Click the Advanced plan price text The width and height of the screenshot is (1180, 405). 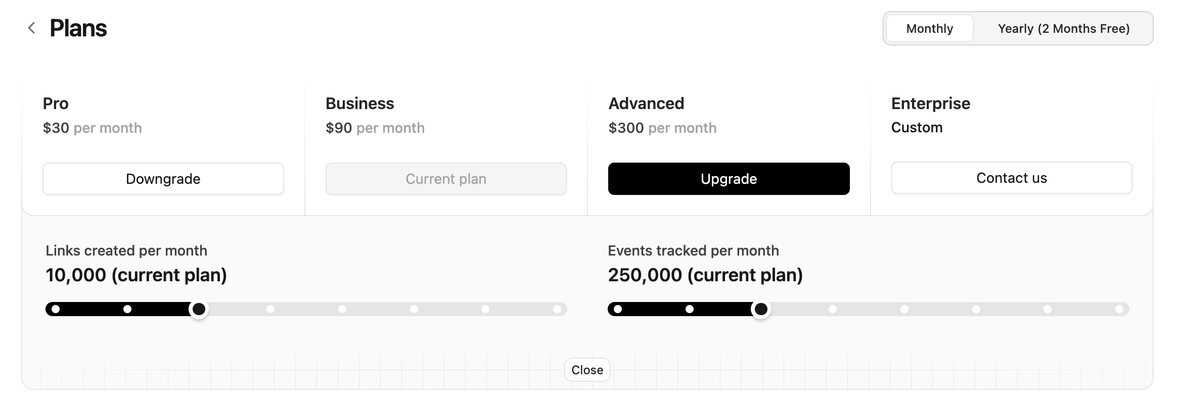pos(662,128)
